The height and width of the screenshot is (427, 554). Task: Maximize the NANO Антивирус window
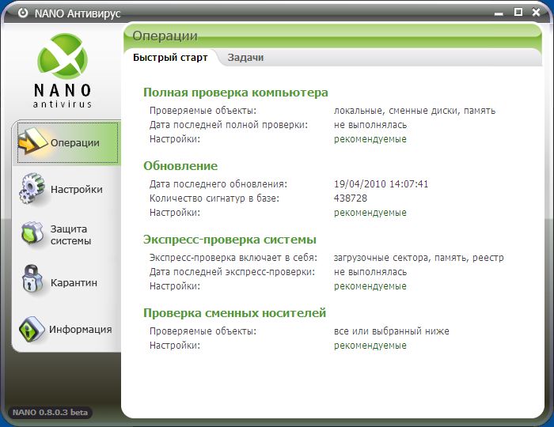518,13
